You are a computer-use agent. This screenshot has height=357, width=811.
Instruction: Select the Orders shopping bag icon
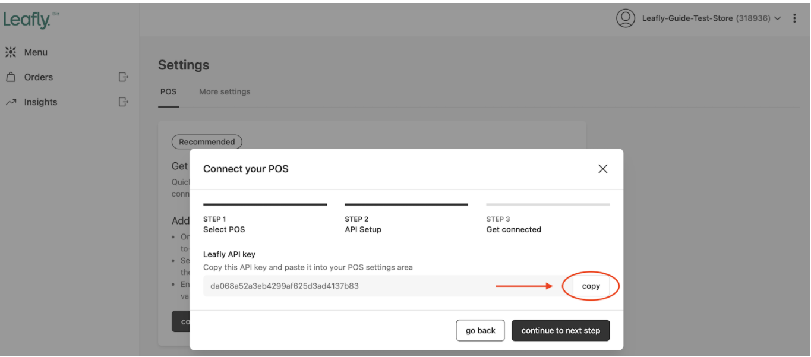(x=11, y=77)
